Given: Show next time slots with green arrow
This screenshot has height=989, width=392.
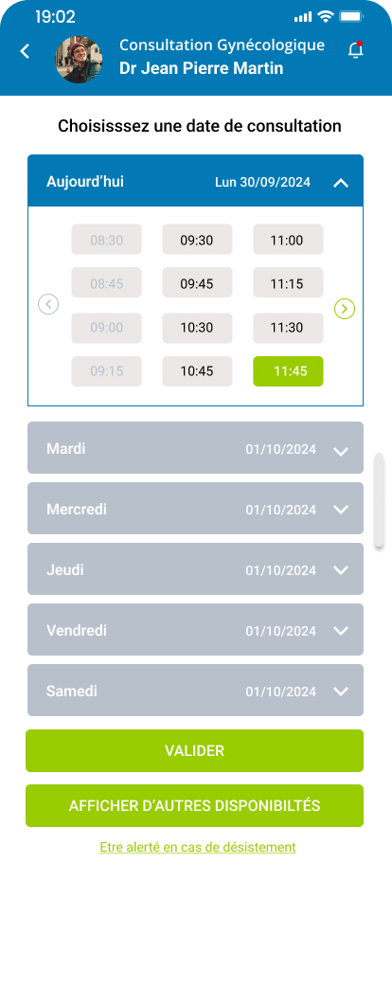Looking at the screenshot, I should click(x=344, y=309).
